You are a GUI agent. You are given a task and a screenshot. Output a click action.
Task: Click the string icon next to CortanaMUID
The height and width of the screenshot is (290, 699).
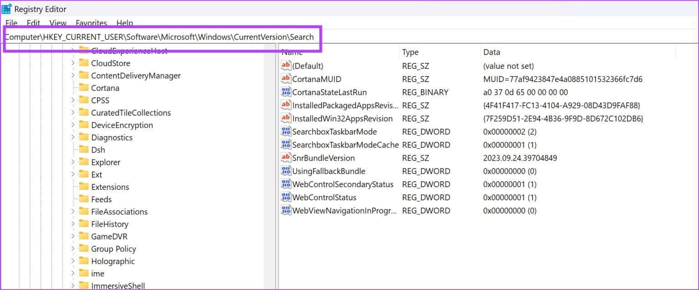(286, 79)
